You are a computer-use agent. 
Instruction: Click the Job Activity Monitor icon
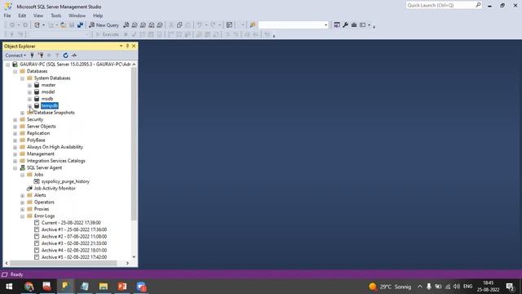[29, 189]
